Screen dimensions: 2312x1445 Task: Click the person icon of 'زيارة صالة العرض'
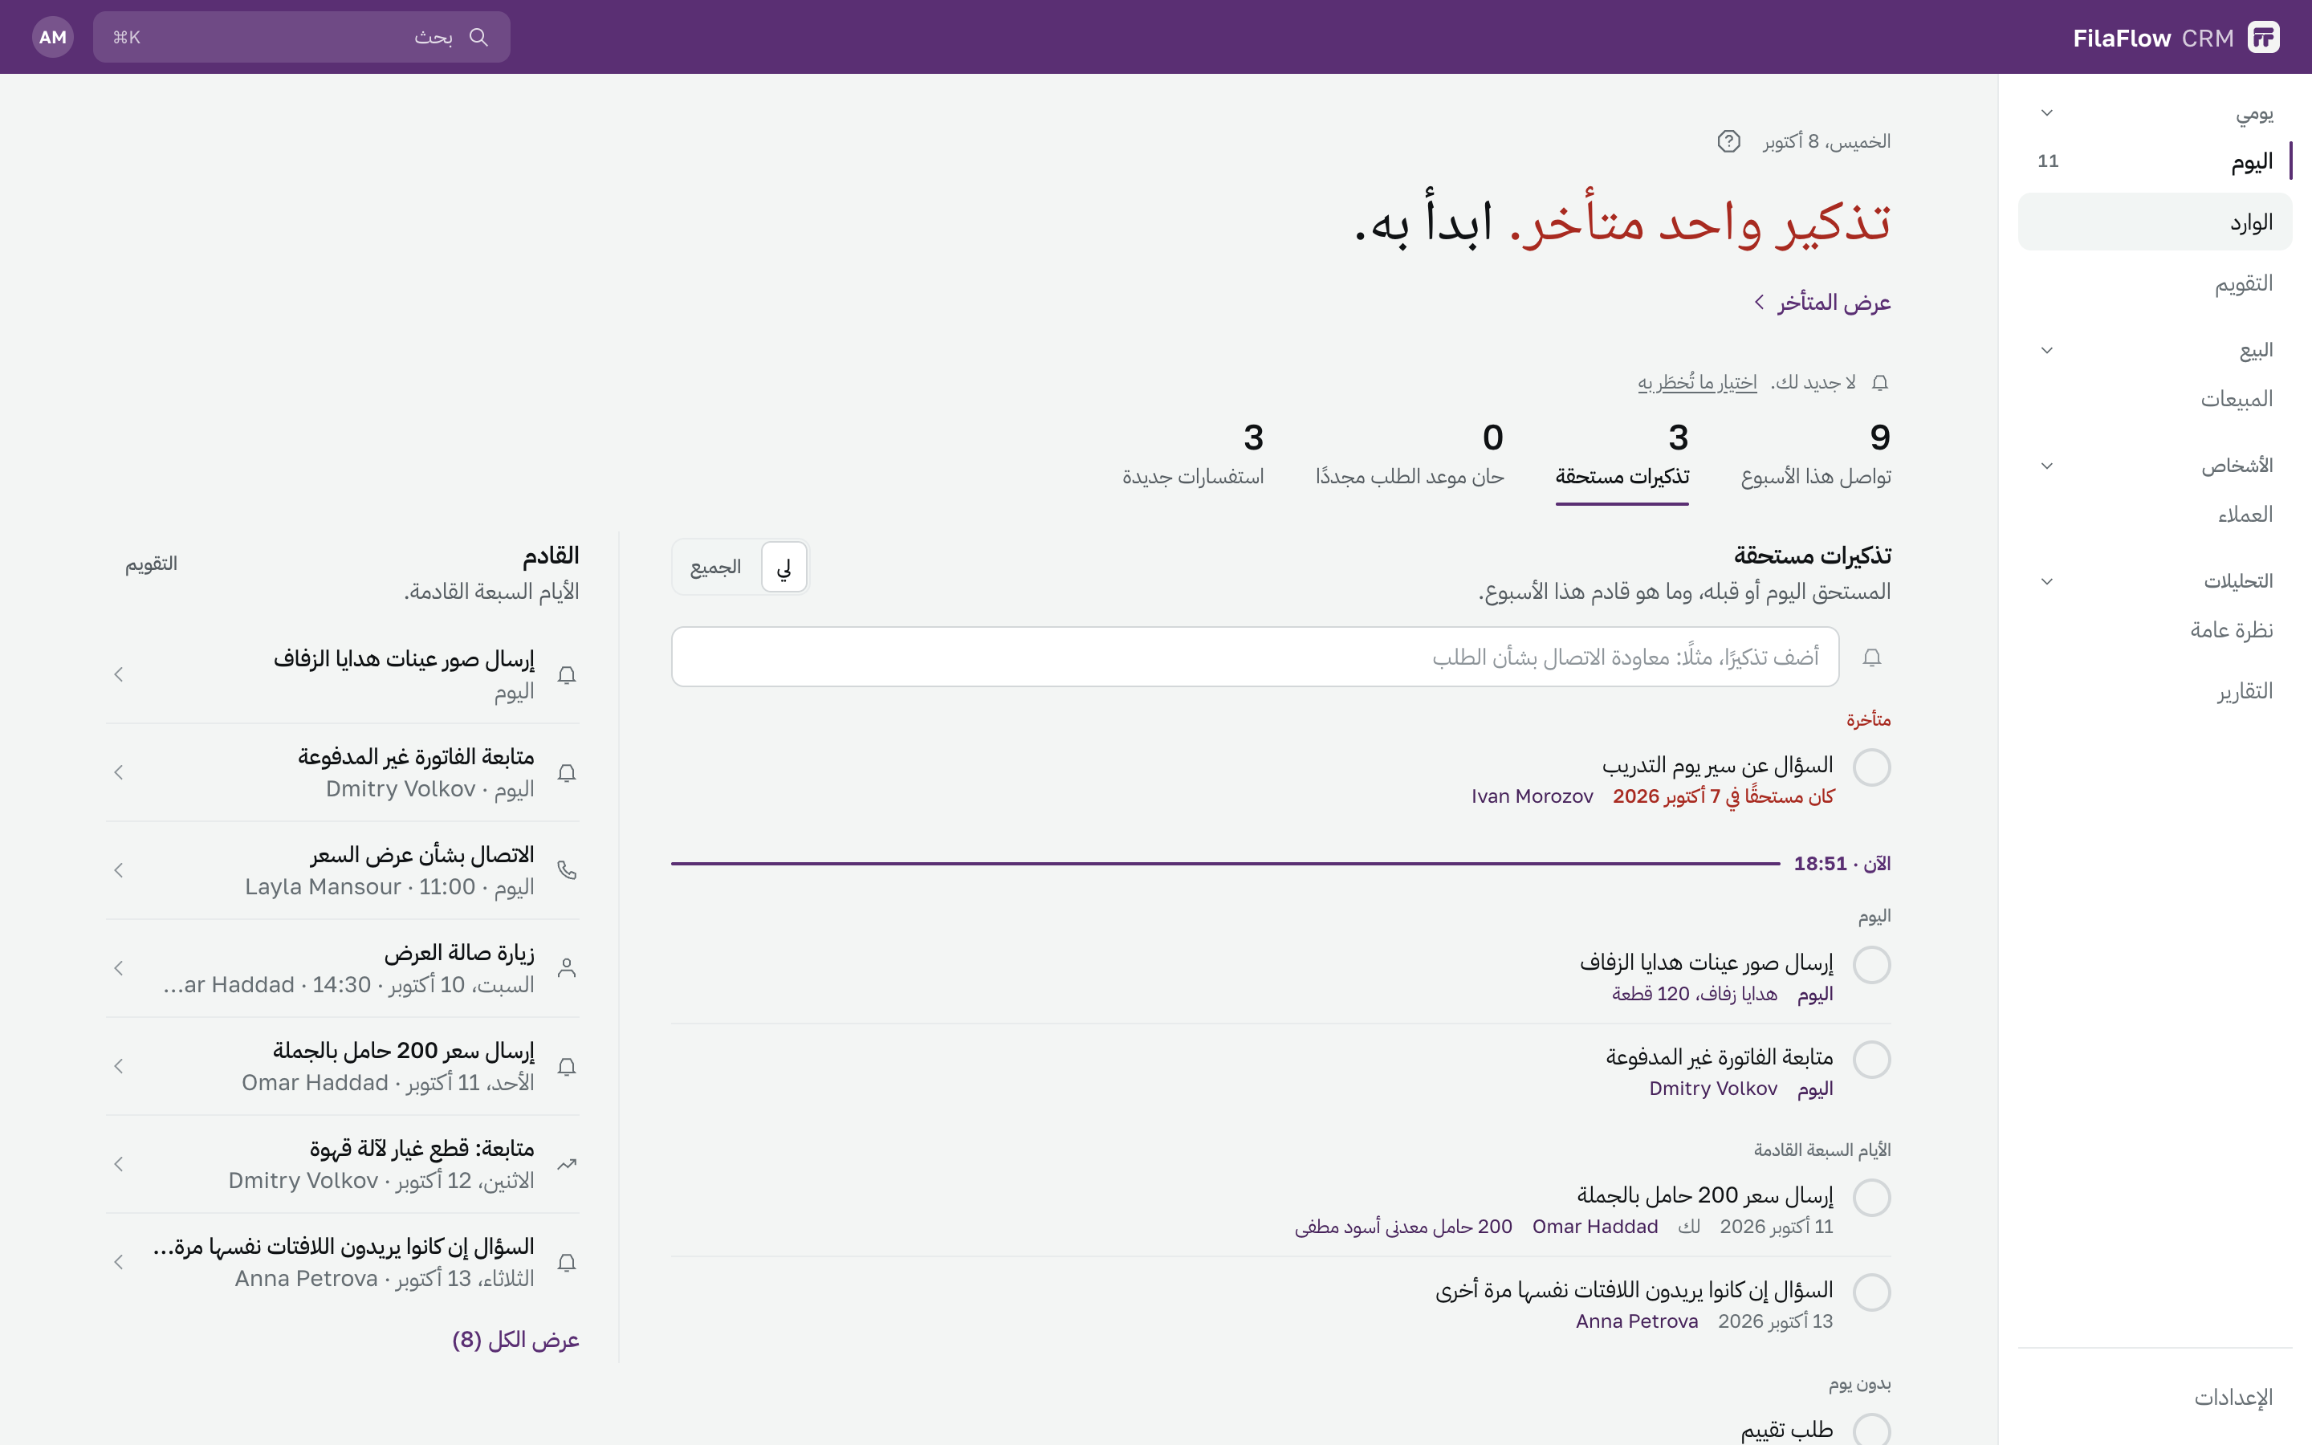[567, 968]
